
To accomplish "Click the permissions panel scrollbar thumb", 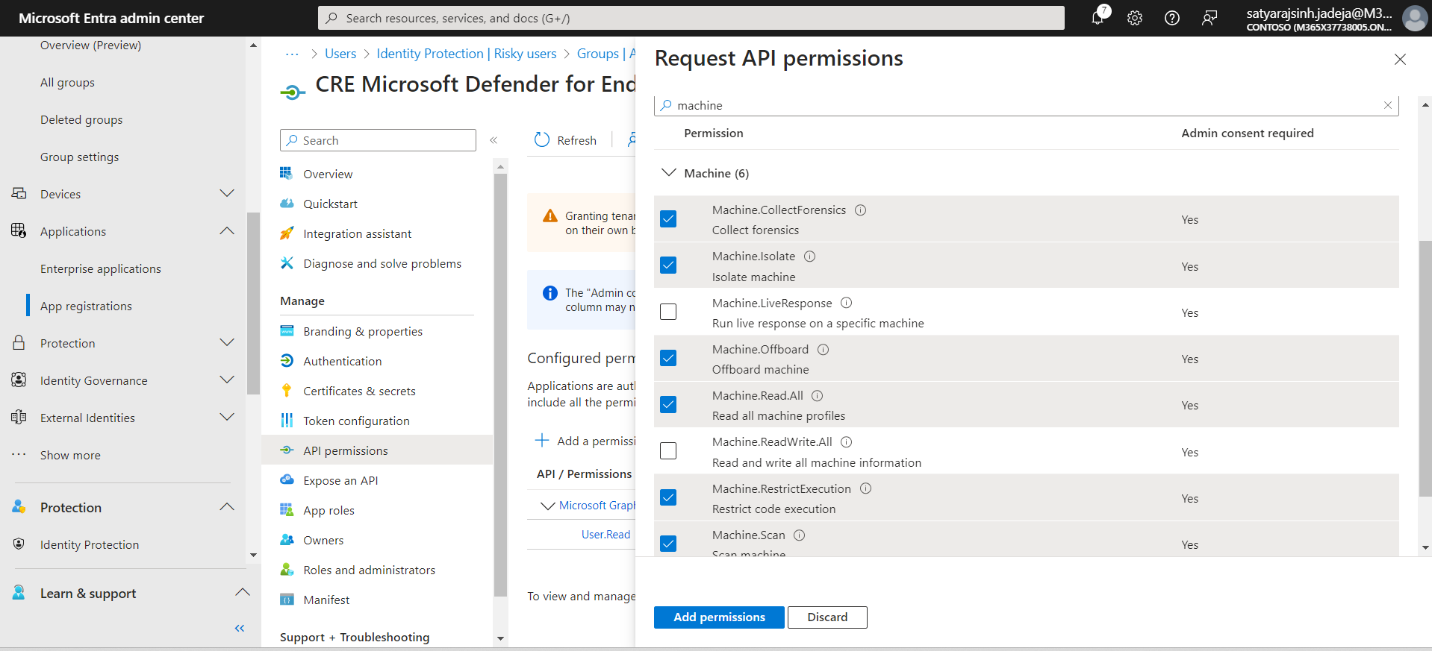I will tap(1425, 368).
